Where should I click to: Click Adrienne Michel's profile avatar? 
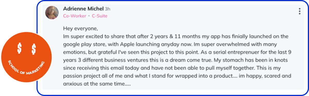(x=52, y=13)
